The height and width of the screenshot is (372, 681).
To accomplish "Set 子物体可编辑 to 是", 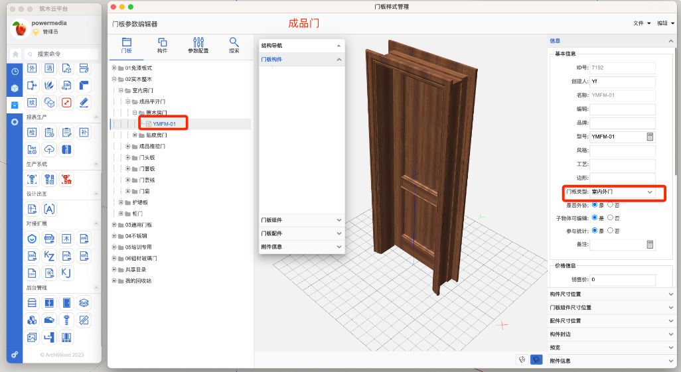I will 595,218.
